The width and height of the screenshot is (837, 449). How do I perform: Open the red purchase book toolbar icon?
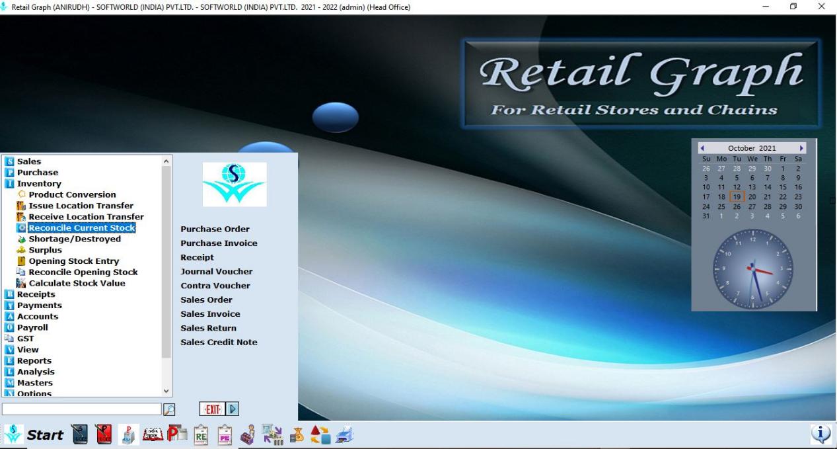tap(103, 434)
